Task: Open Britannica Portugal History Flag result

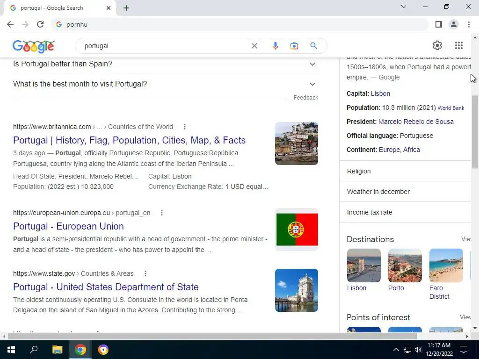Action: pyautogui.click(x=129, y=140)
